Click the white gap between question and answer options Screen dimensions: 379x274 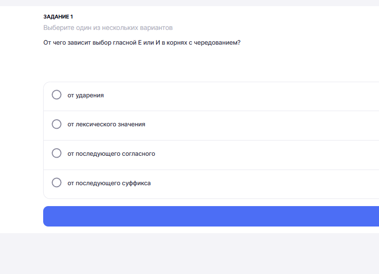coord(190,64)
